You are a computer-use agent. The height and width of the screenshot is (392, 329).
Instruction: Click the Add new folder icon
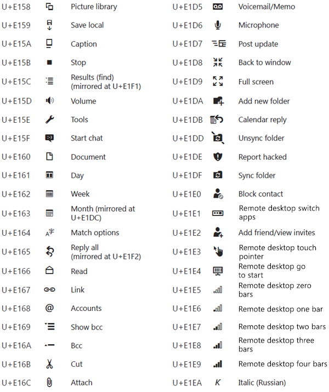(x=218, y=101)
